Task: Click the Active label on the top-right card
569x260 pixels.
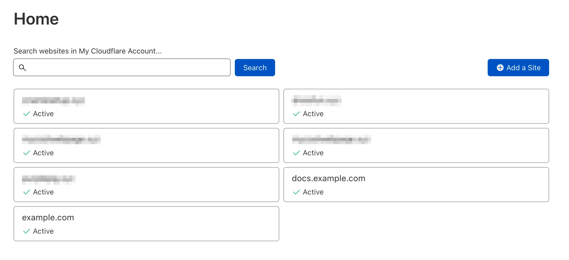Action: click(313, 114)
